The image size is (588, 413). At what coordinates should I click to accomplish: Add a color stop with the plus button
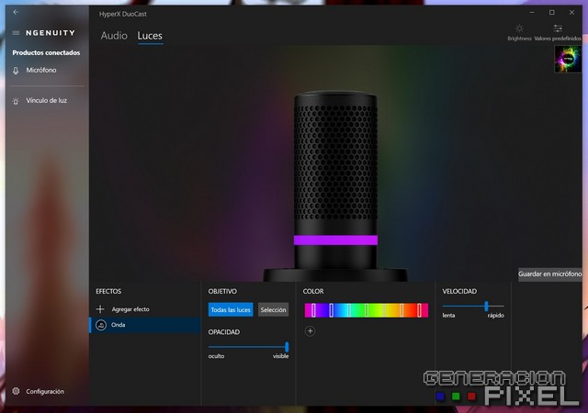[311, 331]
